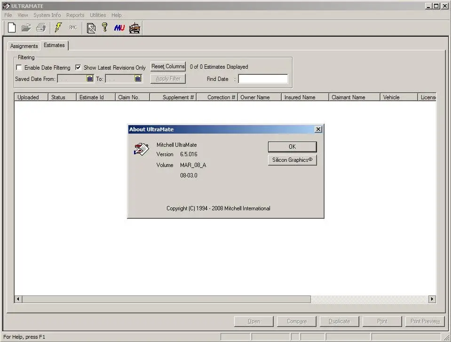Sort by Claim No. column header
Screen dimensions: 451x342
[x=132, y=97]
